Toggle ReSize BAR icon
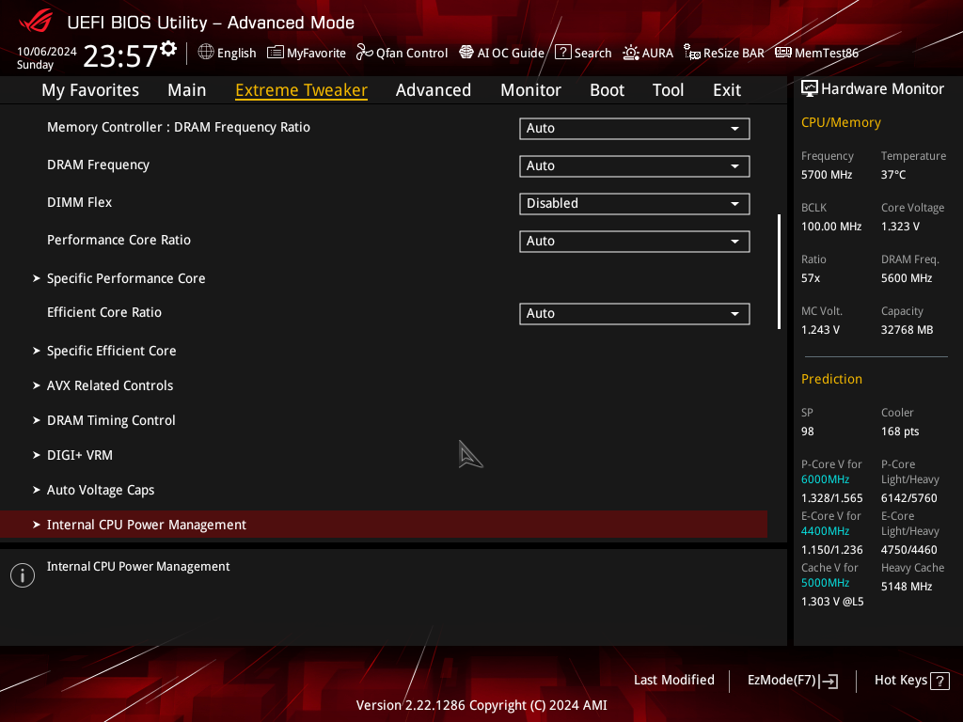 (692, 53)
